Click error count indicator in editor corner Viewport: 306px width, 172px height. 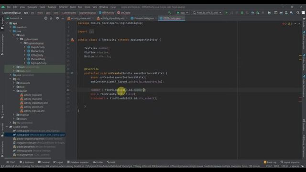pyautogui.click(x=284, y=24)
